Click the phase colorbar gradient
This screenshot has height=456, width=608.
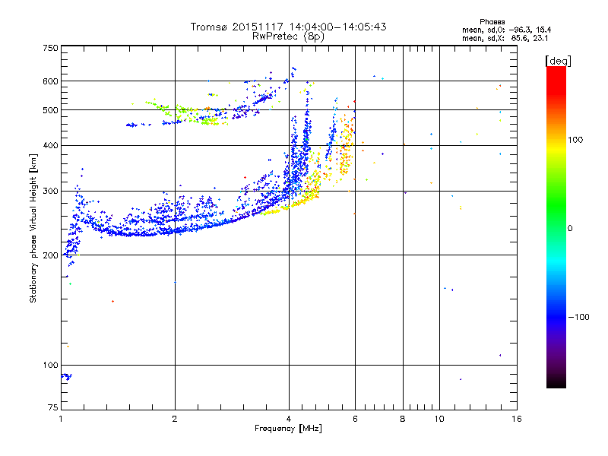coord(556,226)
